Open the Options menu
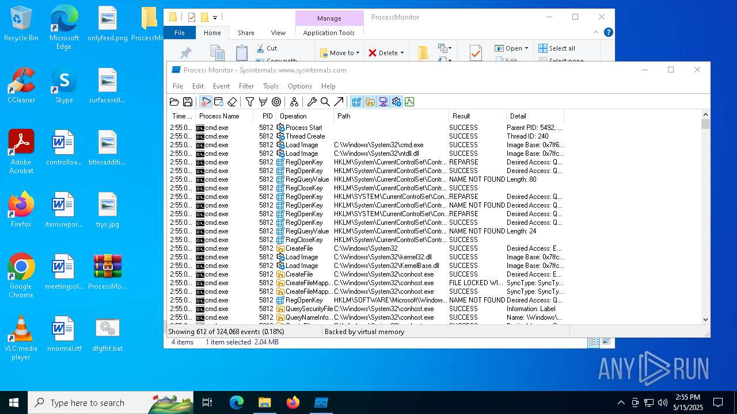Image resolution: width=737 pixels, height=414 pixels. [300, 86]
